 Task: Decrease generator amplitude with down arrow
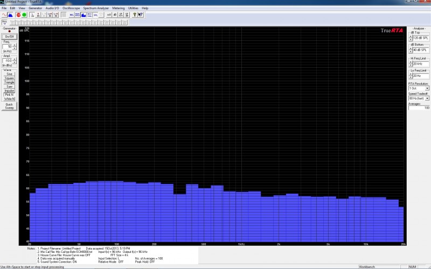[15, 62]
